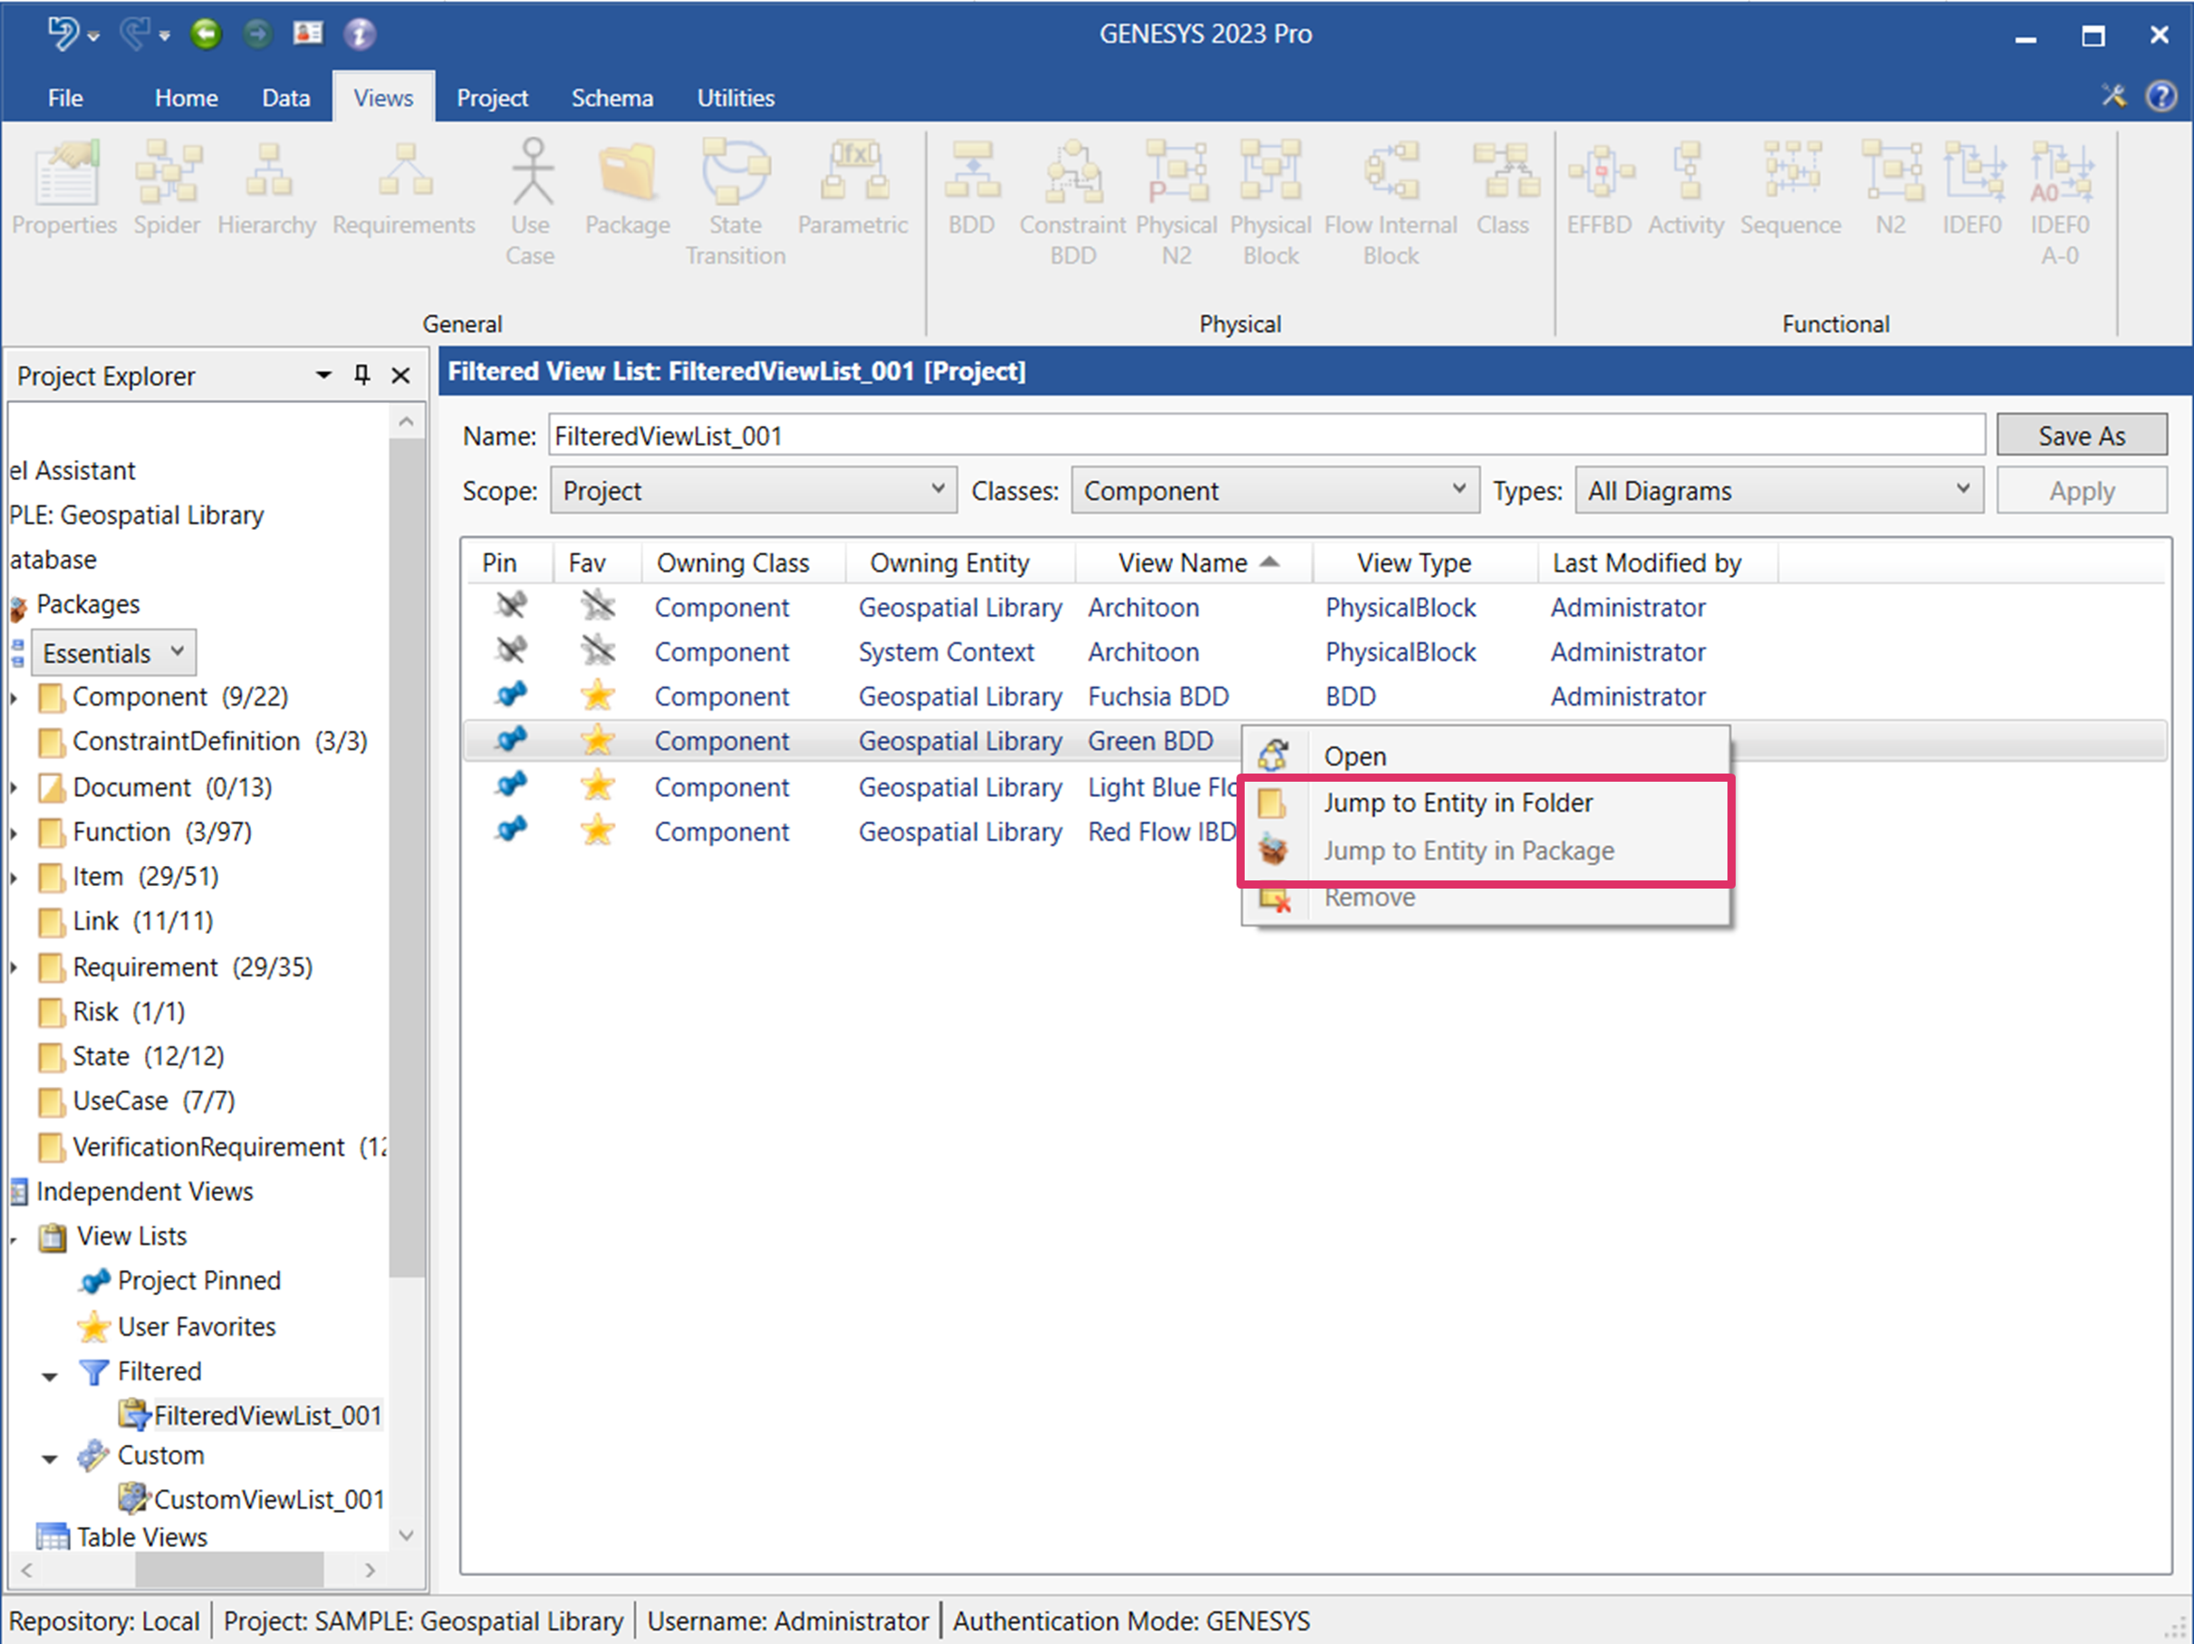Toggle pin on Geospatial Library Architoon row
Screen dimensions: 2194x1644
coord(511,606)
